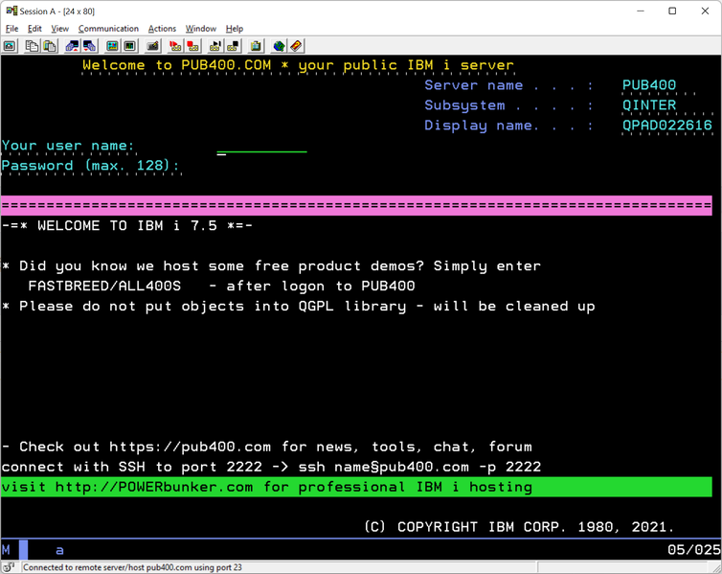The height and width of the screenshot is (574, 722).
Task: Open the View menu
Action: 60,29
